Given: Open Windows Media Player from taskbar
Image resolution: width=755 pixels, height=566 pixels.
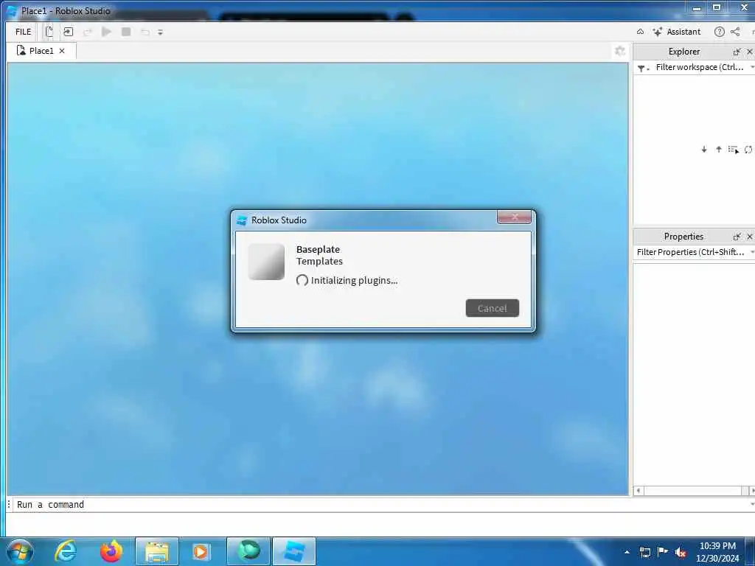Looking at the screenshot, I should point(201,551).
